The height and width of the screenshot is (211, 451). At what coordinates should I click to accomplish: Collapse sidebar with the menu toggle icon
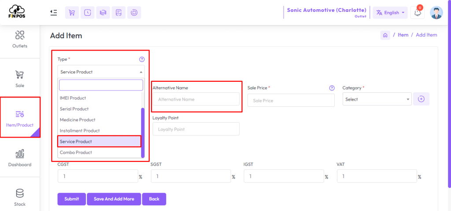(53, 13)
